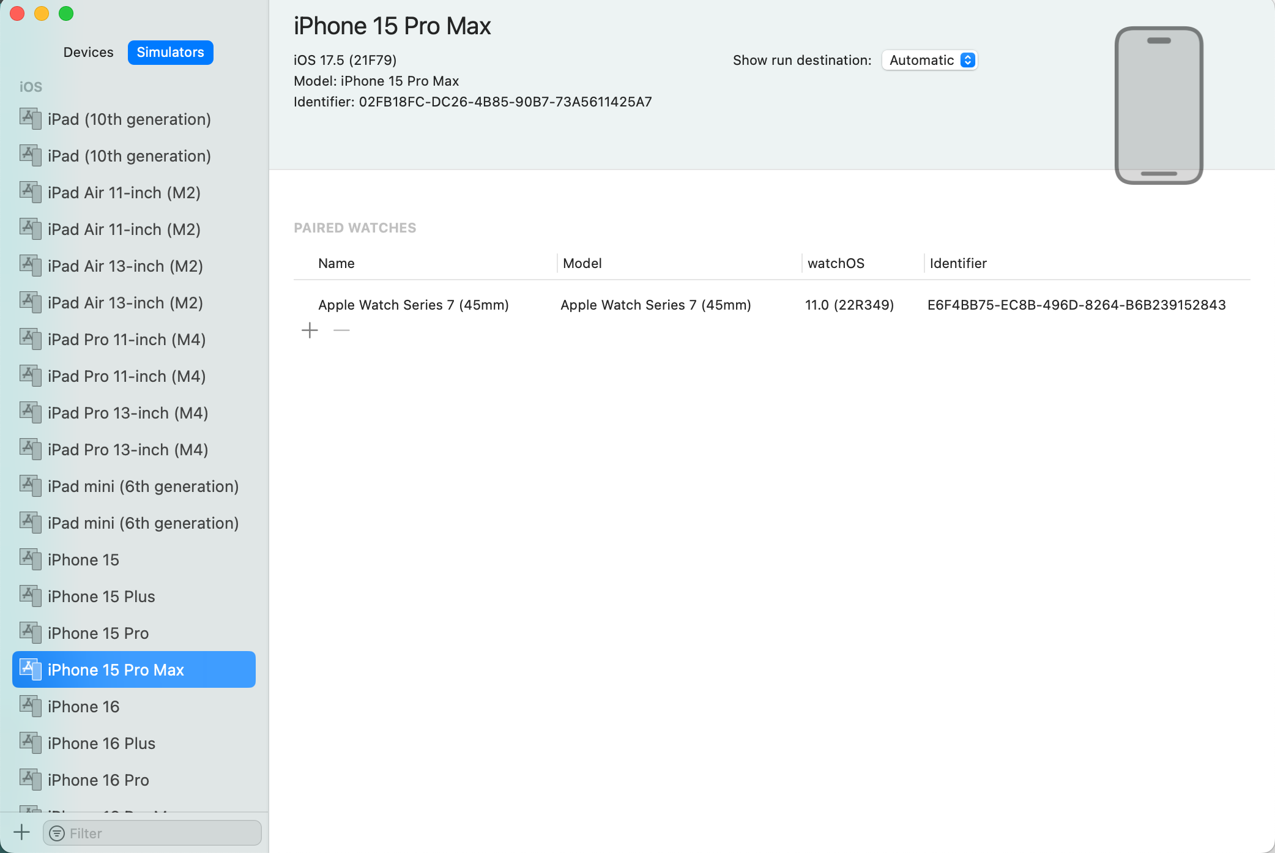Click the PAIRED WATCHES section heading
Screen dimensions: 1275x853
(355, 228)
